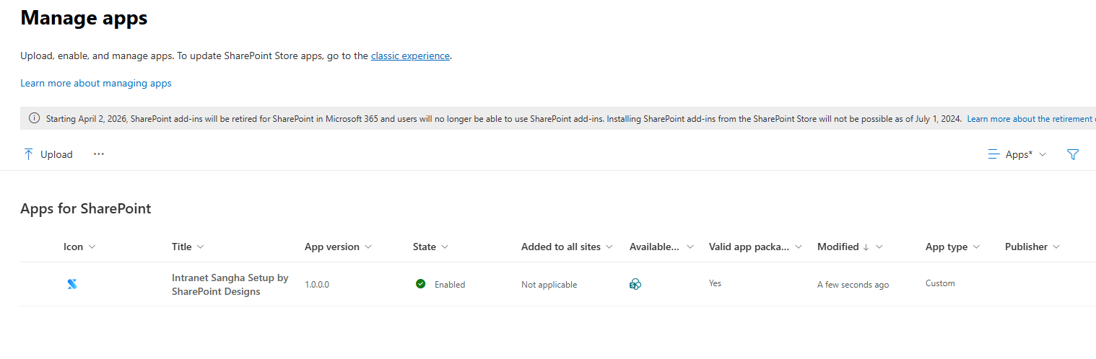Click the A few seconds ago cell
Screen dimensions: 1096x359
point(853,285)
